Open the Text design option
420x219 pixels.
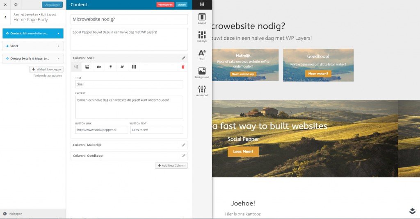point(202,55)
